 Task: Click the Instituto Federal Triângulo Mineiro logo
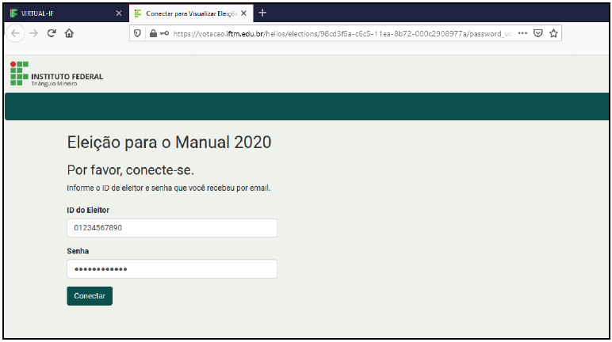pos(56,74)
